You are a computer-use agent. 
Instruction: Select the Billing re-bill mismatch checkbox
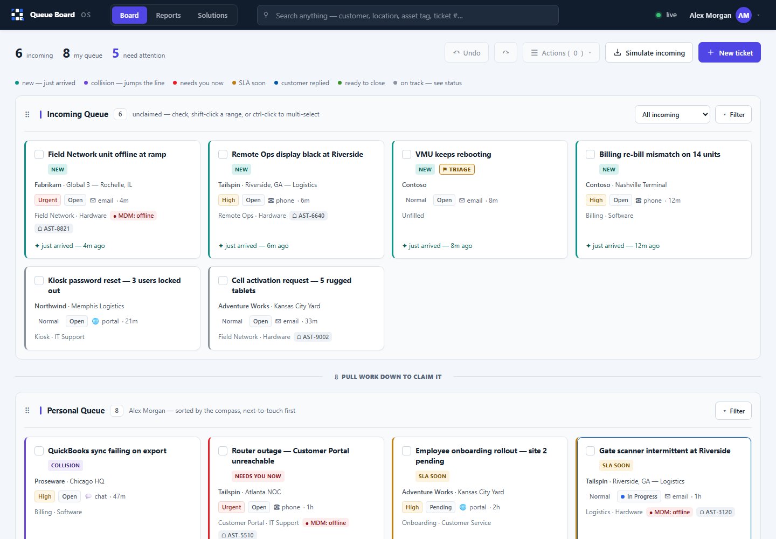point(590,154)
